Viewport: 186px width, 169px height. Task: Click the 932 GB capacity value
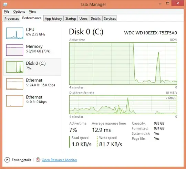point(159,123)
